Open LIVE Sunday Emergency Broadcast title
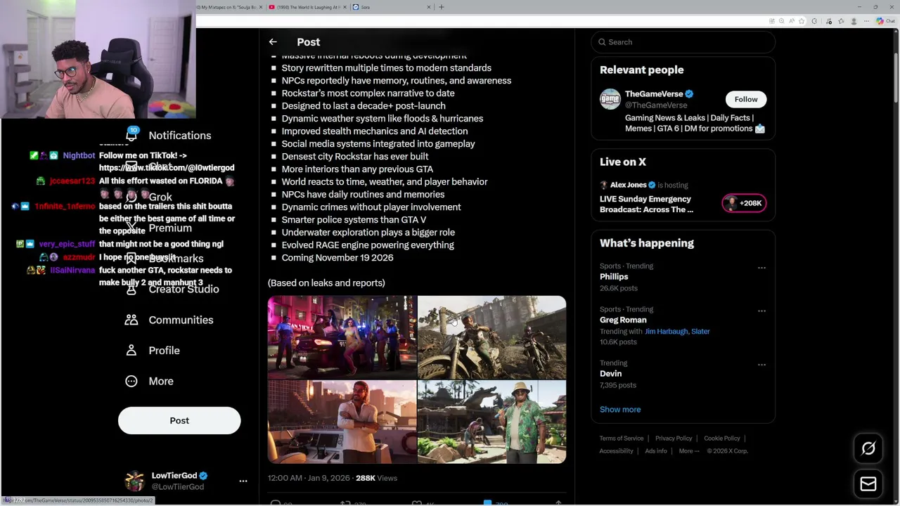 click(646, 204)
